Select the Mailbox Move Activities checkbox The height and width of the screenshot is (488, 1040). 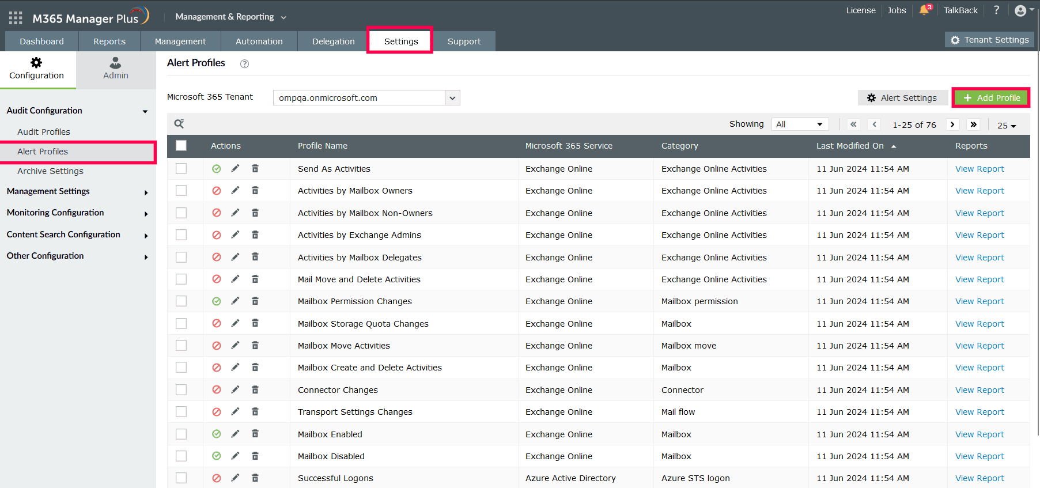coord(181,345)
